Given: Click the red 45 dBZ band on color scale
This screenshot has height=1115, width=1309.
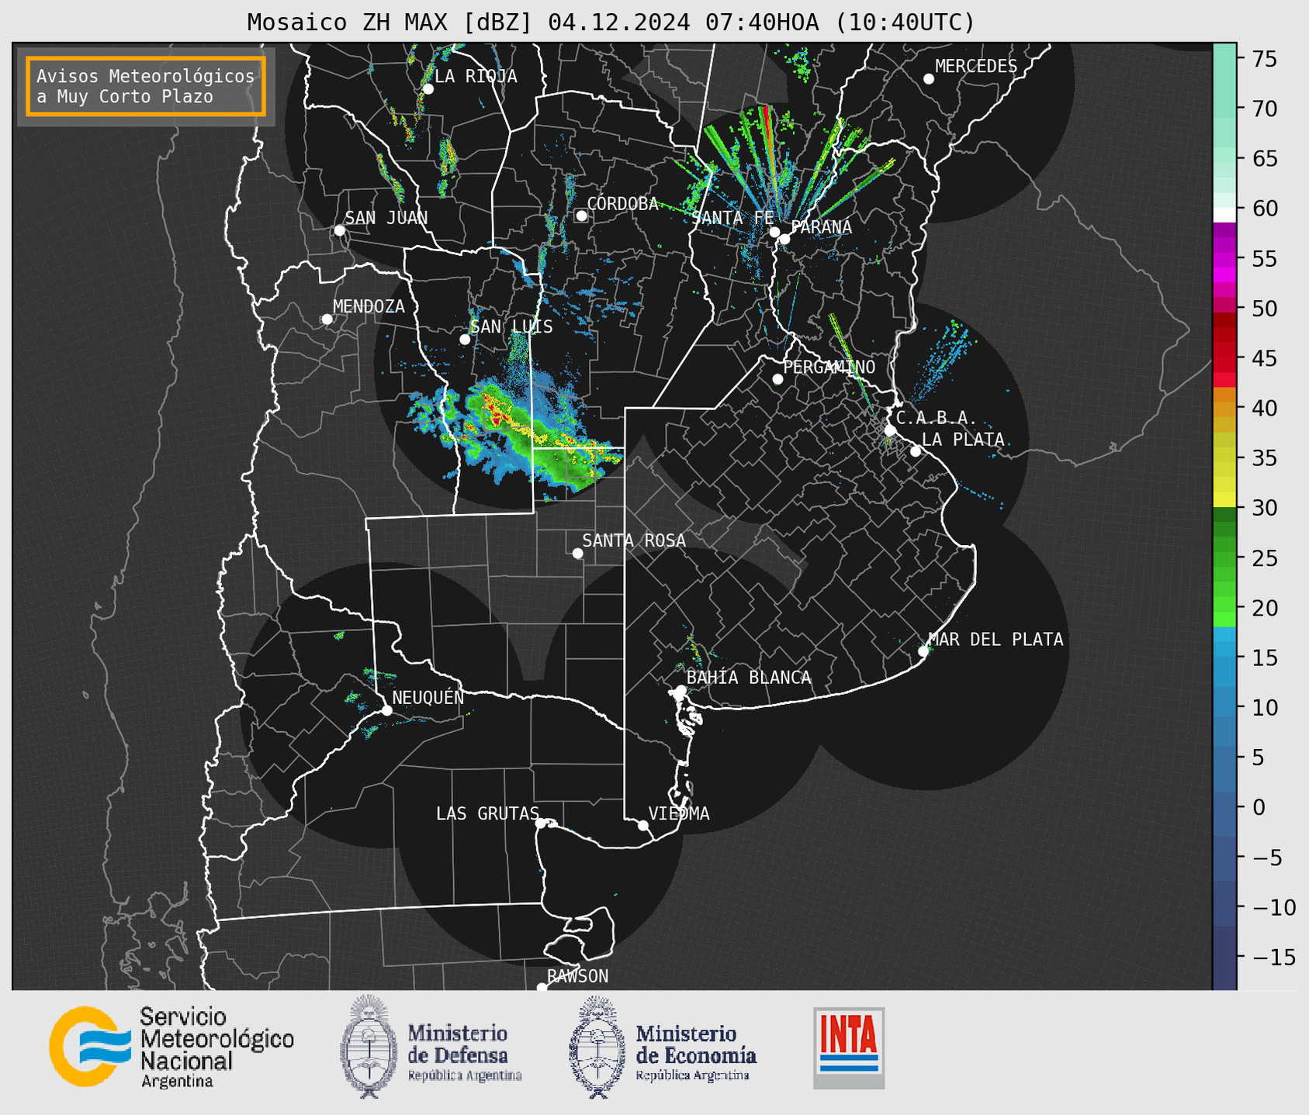Looking at the screenshot, I should [1224, 364].
